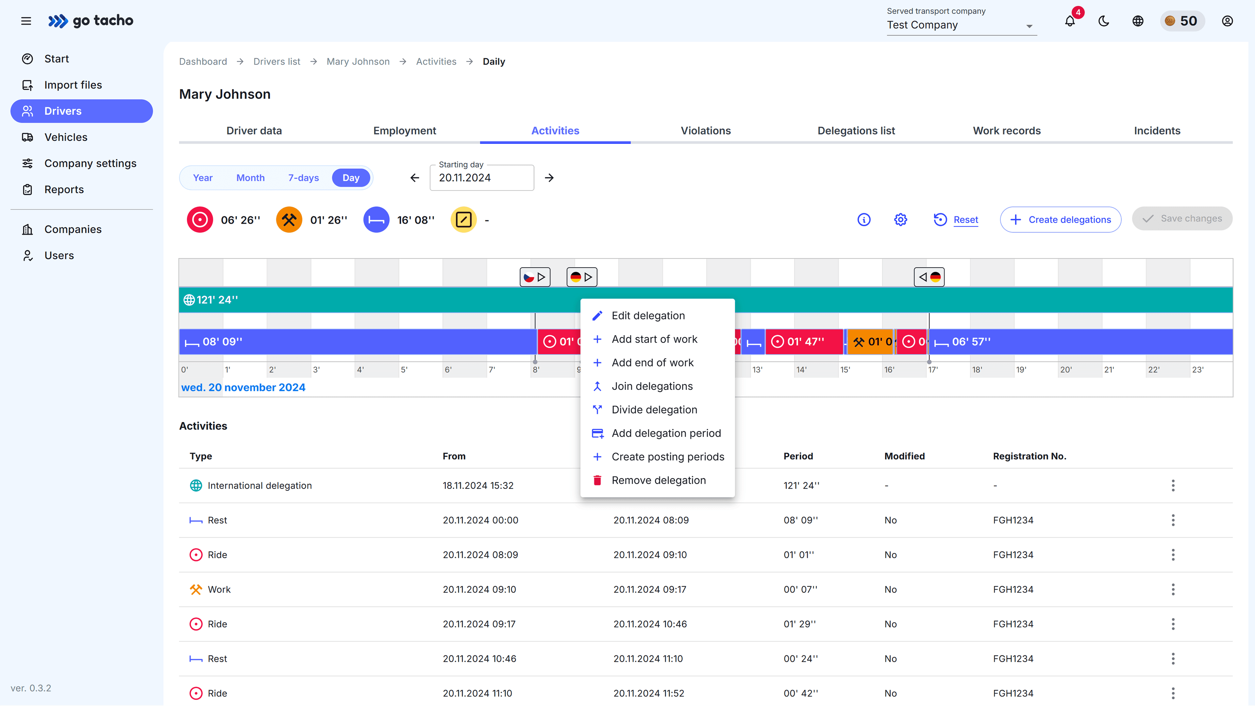The height and width of the screenshot is (706, 1255).
Task: Open user account profile icon
Action: 1227,21
